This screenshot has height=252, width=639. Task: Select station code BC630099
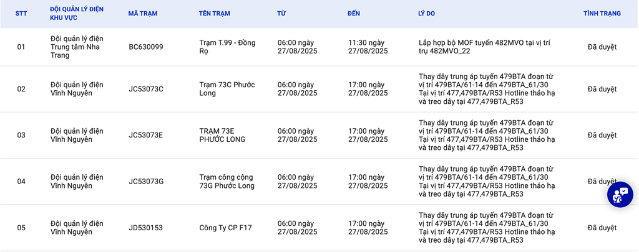click(x=146, y=47)
